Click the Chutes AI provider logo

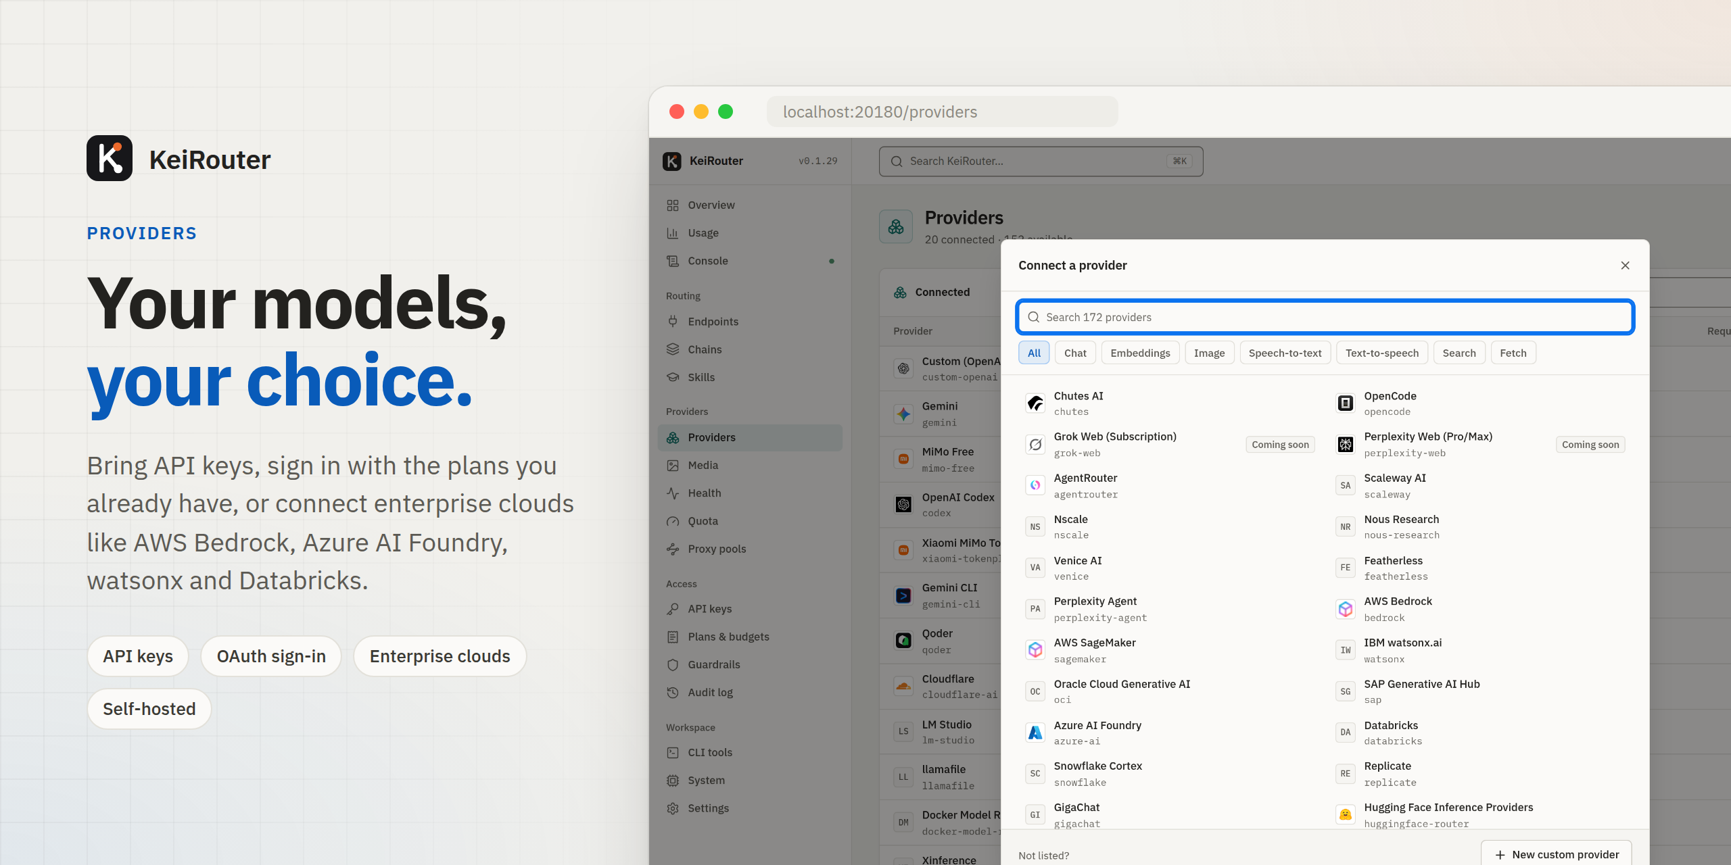[x=1035, y=403]
